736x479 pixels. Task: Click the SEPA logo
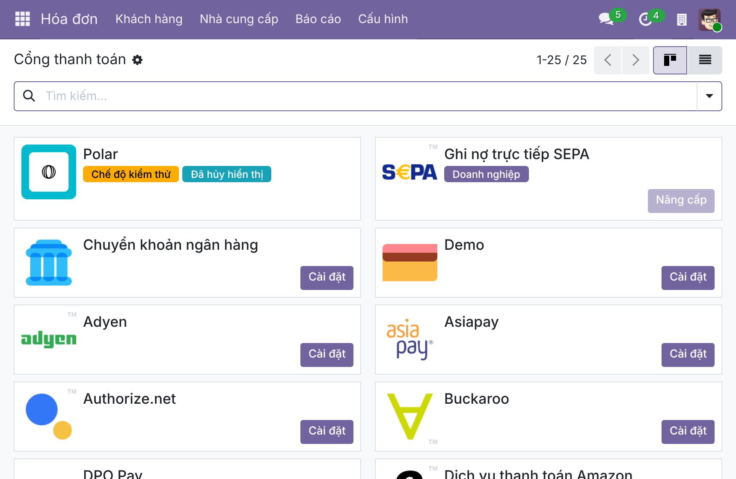click(x=410, y=172)
